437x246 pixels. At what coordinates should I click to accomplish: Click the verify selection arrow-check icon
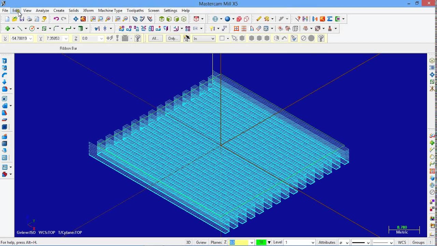point(294,38)
